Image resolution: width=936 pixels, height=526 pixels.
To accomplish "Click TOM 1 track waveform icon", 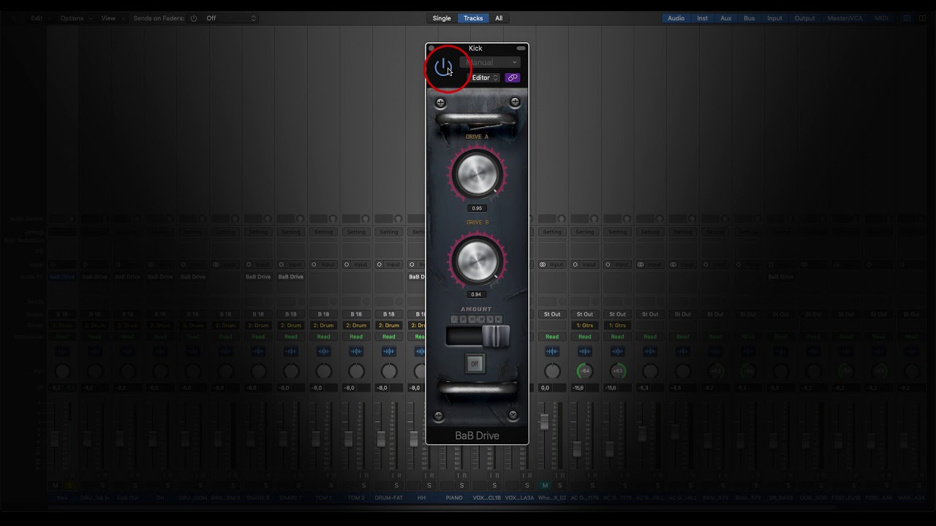I will 323,351.
